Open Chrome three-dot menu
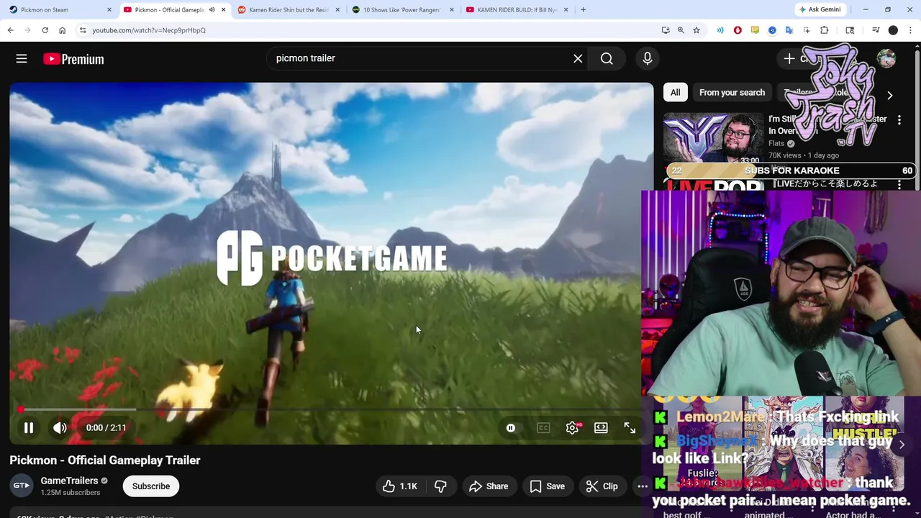Image resolution: width=921 pixels, height=518 pixels. (910, 30)
